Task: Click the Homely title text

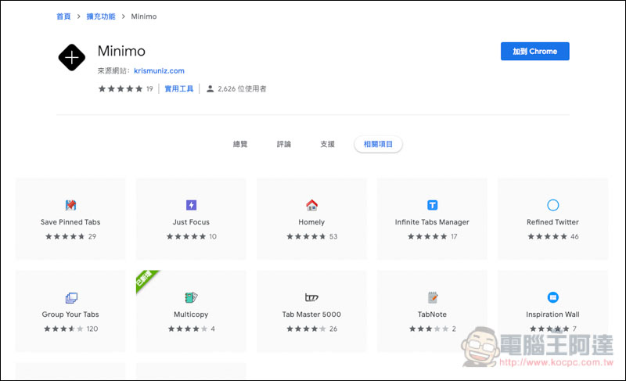Action: point(311,222)
